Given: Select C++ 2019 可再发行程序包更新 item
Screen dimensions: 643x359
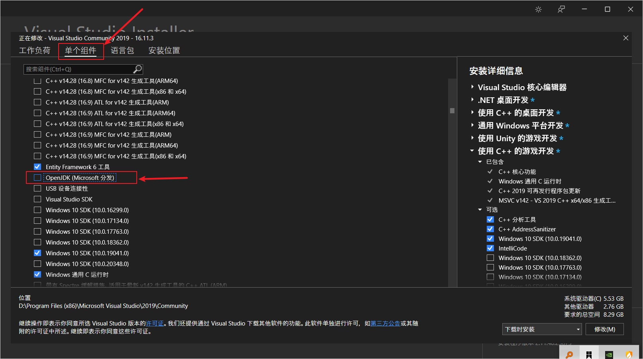Looking at the screenshot, I should [539, 191].
